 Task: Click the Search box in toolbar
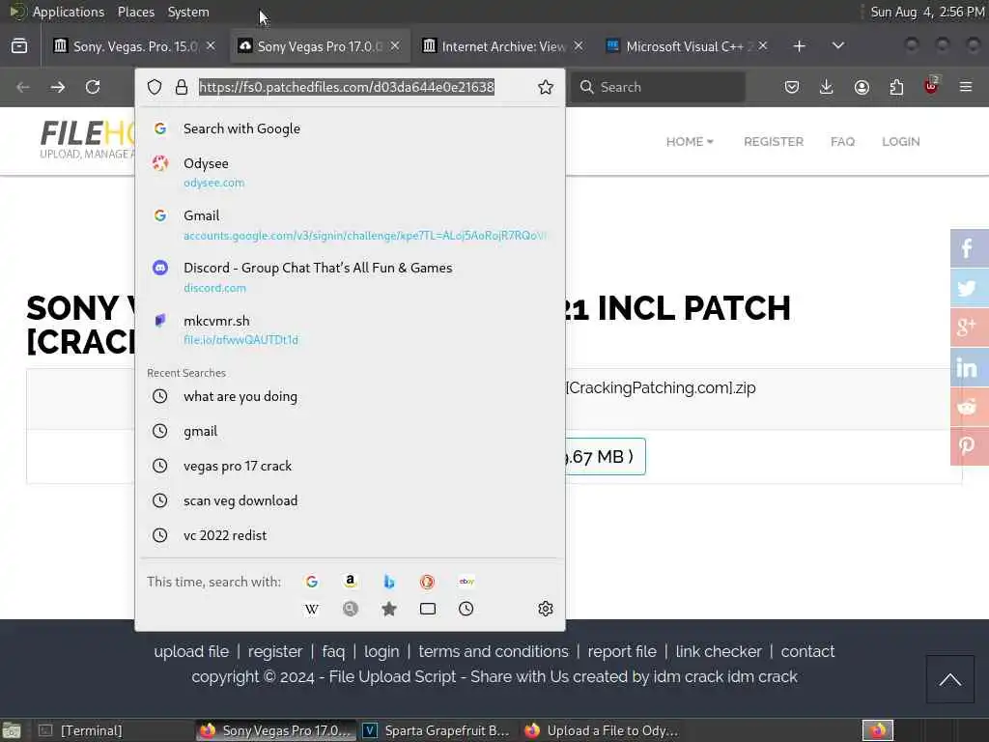(658, 87)
